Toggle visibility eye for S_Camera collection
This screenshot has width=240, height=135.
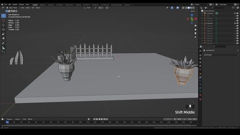(235, 13)
